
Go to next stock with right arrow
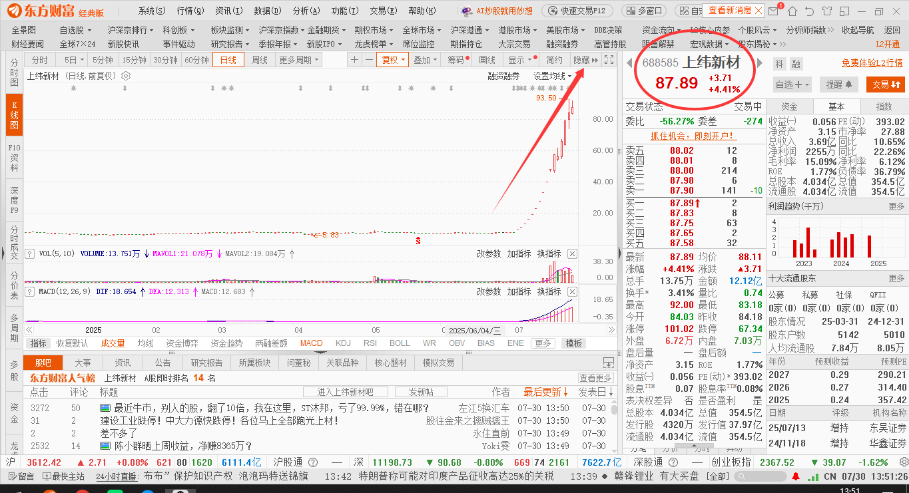(x=761, y=63)
